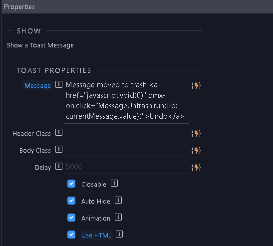Screen dimensions: 273x246
Task: Open data binding picker for Delay
Action: (x=196, y=168)
